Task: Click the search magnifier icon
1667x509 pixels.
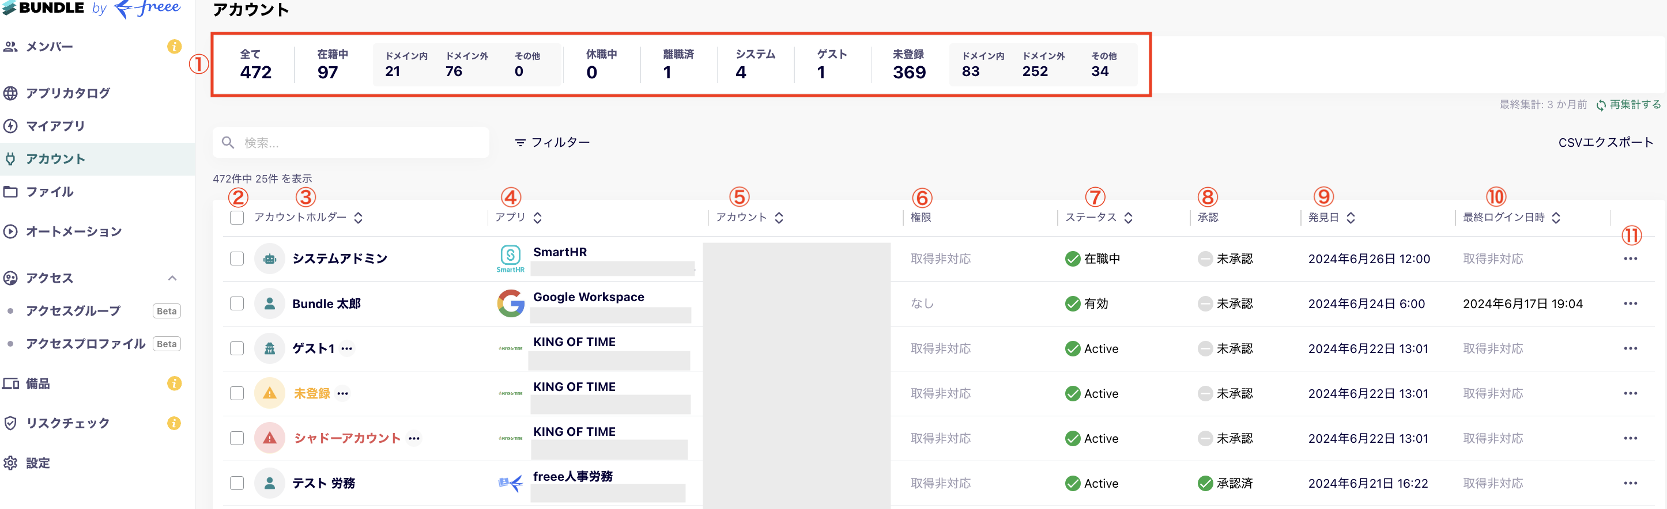Action: coord(228,142)
